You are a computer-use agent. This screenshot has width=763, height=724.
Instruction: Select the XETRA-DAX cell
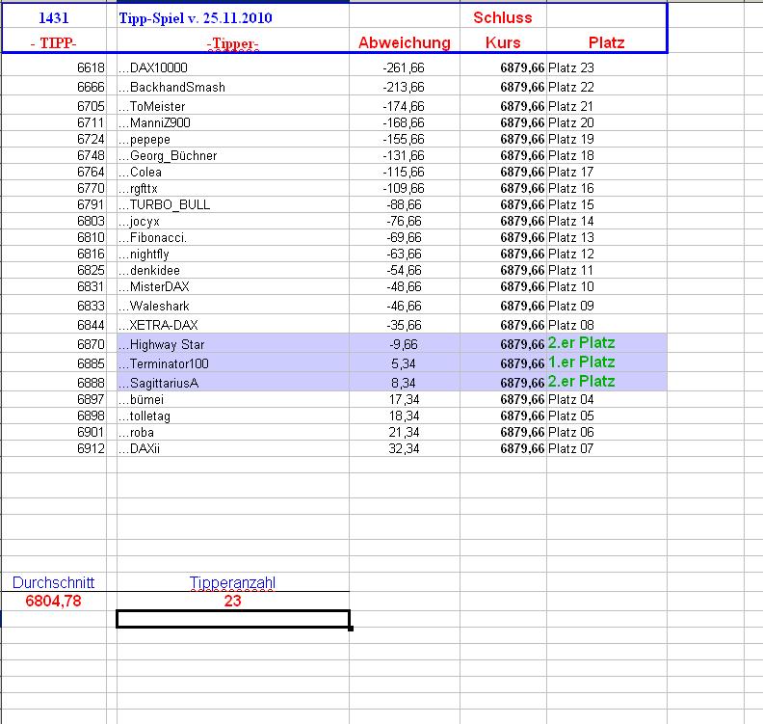point(233,325)
